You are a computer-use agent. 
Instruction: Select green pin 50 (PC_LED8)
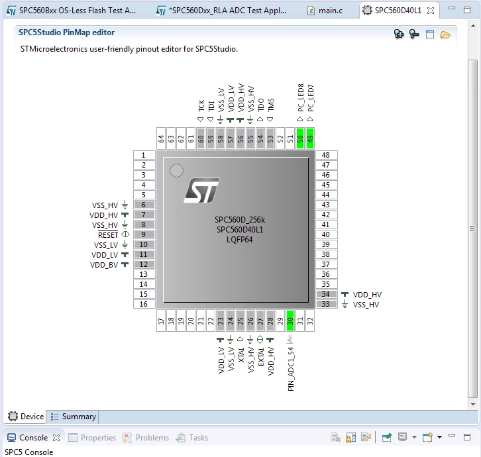pyautogui.click(x=300, y=138)
